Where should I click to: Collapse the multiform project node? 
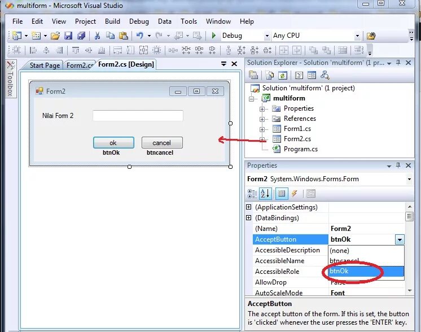tap(251, 99)
